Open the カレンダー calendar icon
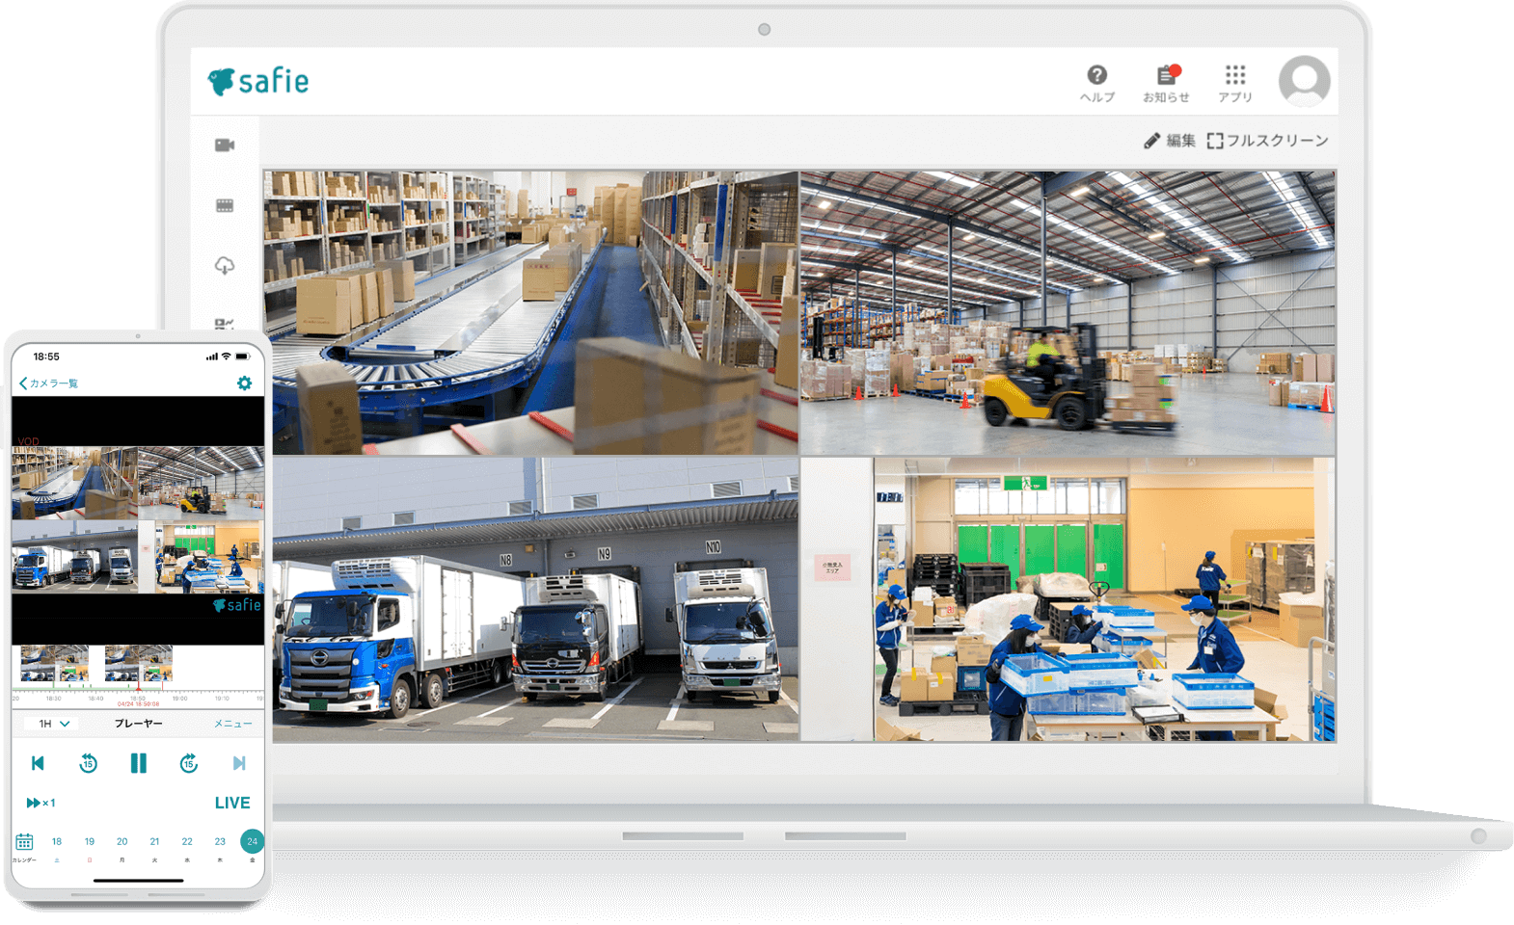1514x925 pixels. [x=24, y=843]
